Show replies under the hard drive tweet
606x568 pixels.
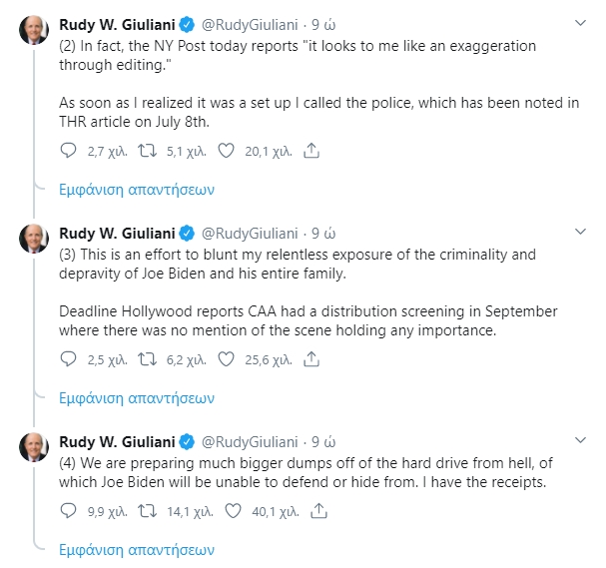click(x=136, y=549)
